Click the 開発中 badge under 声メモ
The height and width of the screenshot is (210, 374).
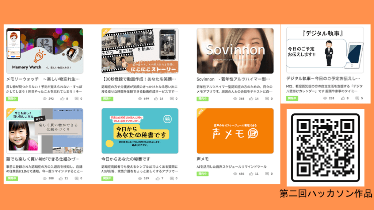pyautogui.click(x=202, y=174)
